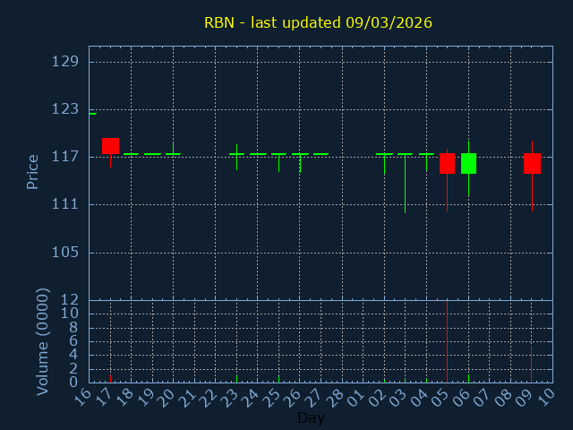Click the RBN last updated chart title
573x430 pixels.
[x=318, y=22]
